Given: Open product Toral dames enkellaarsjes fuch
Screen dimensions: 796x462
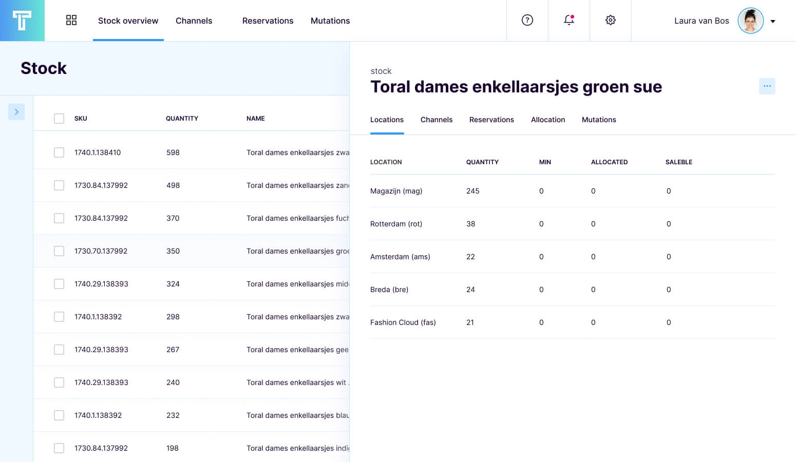Looking at the screenshot, I should pyautogui.click(x=298, y=218).
